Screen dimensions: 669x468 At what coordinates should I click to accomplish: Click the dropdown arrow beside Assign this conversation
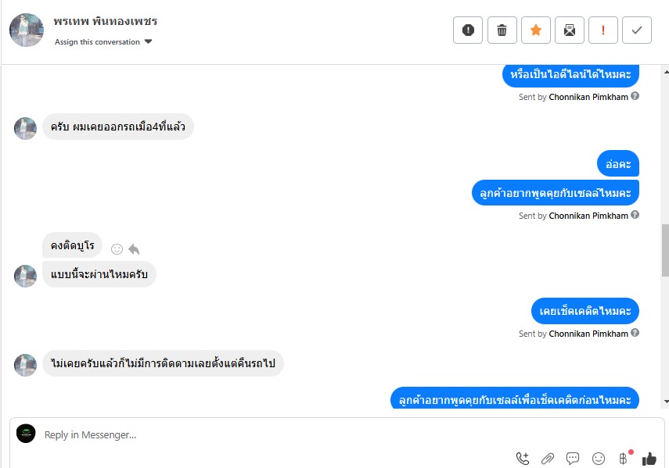148,41
